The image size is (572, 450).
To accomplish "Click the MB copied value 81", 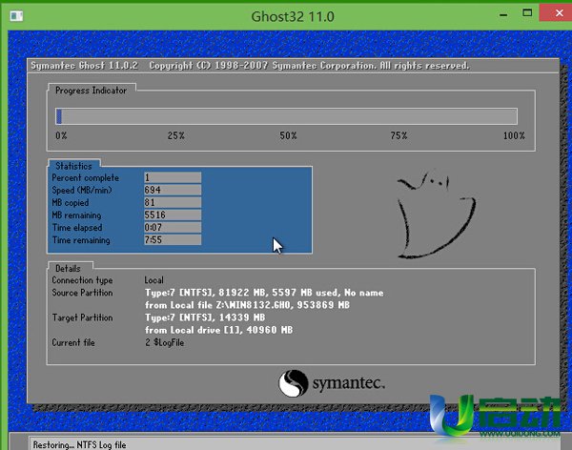I will (x=173, y=202).
